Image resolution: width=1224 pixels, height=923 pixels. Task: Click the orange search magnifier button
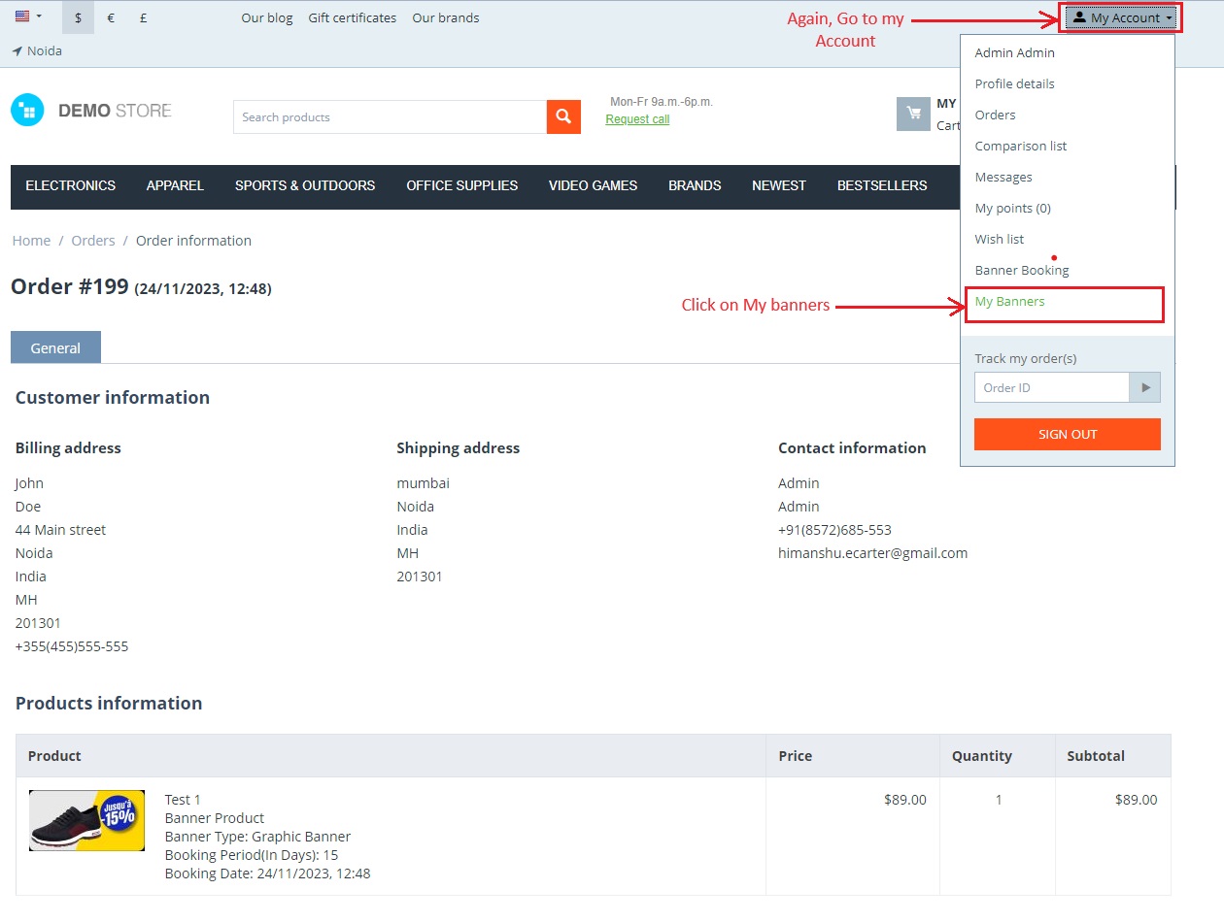(x=563, y=116)
